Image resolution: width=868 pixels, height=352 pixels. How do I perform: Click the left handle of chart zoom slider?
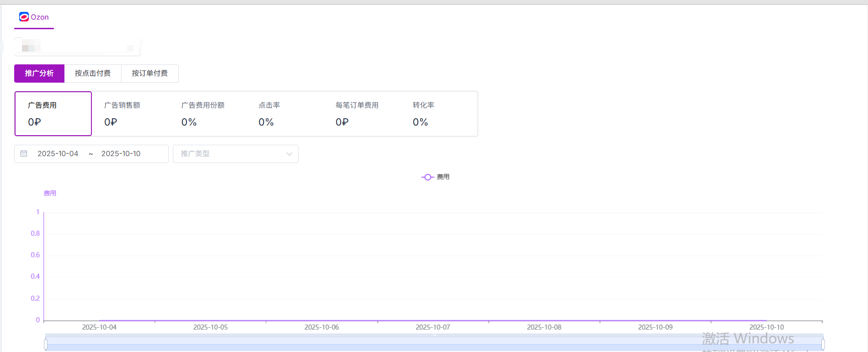46,344
